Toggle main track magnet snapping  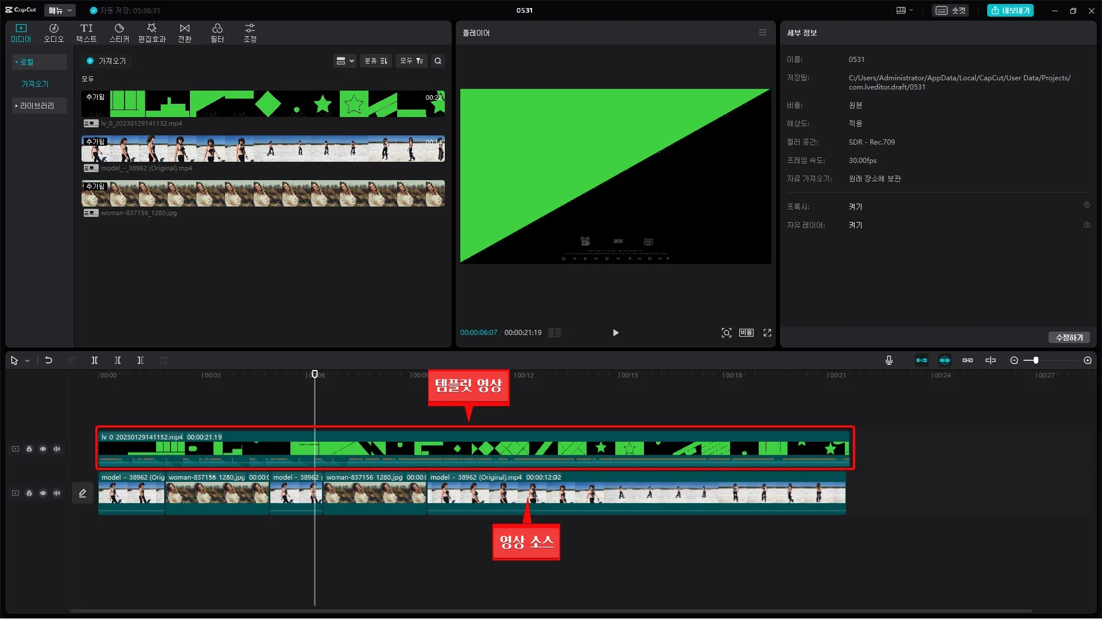(x=922, y=360)
